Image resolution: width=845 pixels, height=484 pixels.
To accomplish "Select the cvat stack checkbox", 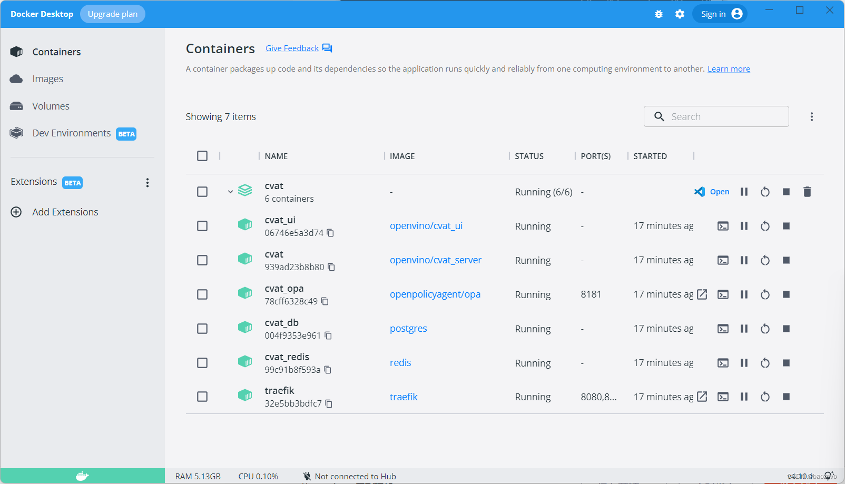I will tap(202, 192).
